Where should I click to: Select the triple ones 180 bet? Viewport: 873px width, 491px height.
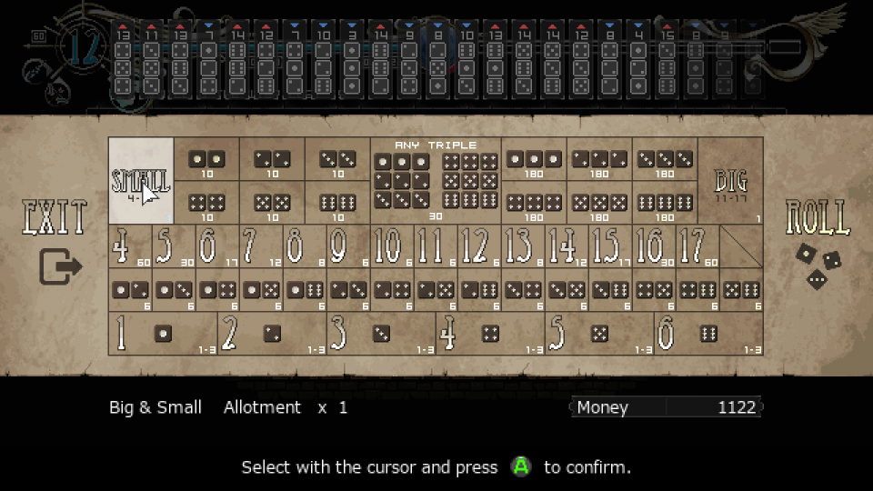(x=534, y=160)
